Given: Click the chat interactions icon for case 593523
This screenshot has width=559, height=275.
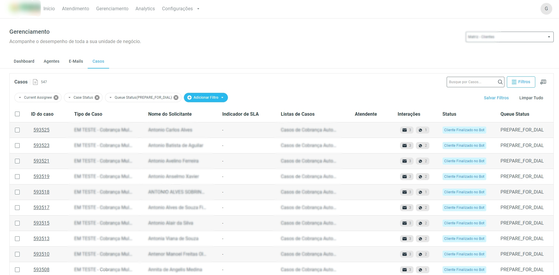Looking at the screenshot, I should [x=420, y=146].
